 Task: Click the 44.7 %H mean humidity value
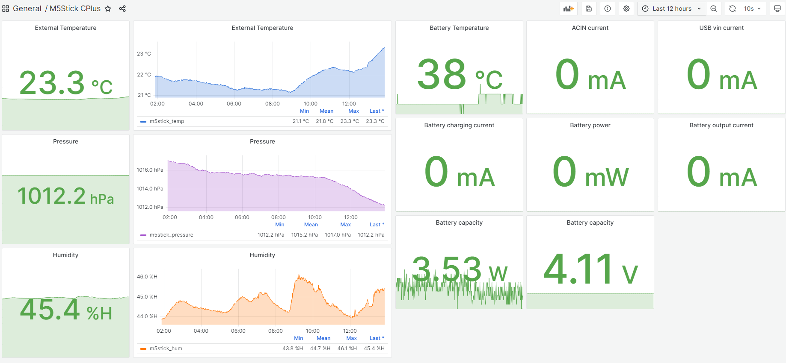(320, 348)
